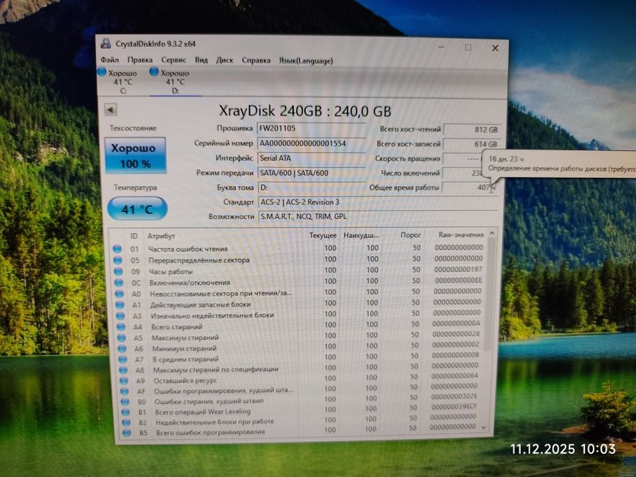The height and width of the screenshot is (477, 636).
Task: Click the Интерфейс field Serial ATA
Action: click(311, 158)
